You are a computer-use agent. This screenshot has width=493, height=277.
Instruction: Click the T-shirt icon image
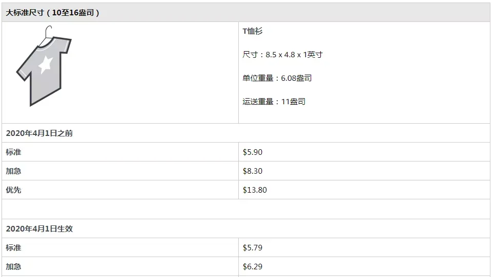point(44,66)
